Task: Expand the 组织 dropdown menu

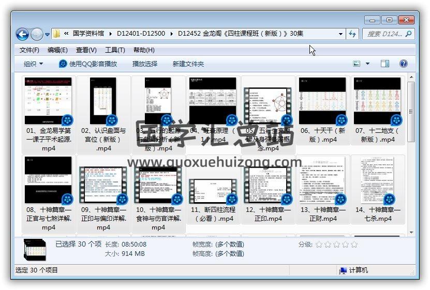Action: coord(34,64)
